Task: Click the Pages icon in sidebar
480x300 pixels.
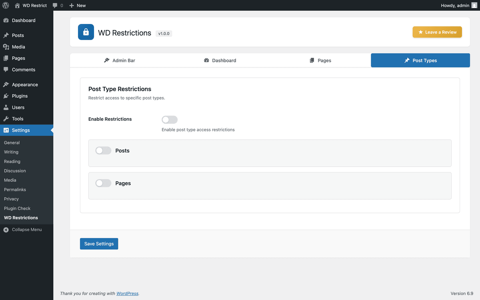Action: pos(6,58)
